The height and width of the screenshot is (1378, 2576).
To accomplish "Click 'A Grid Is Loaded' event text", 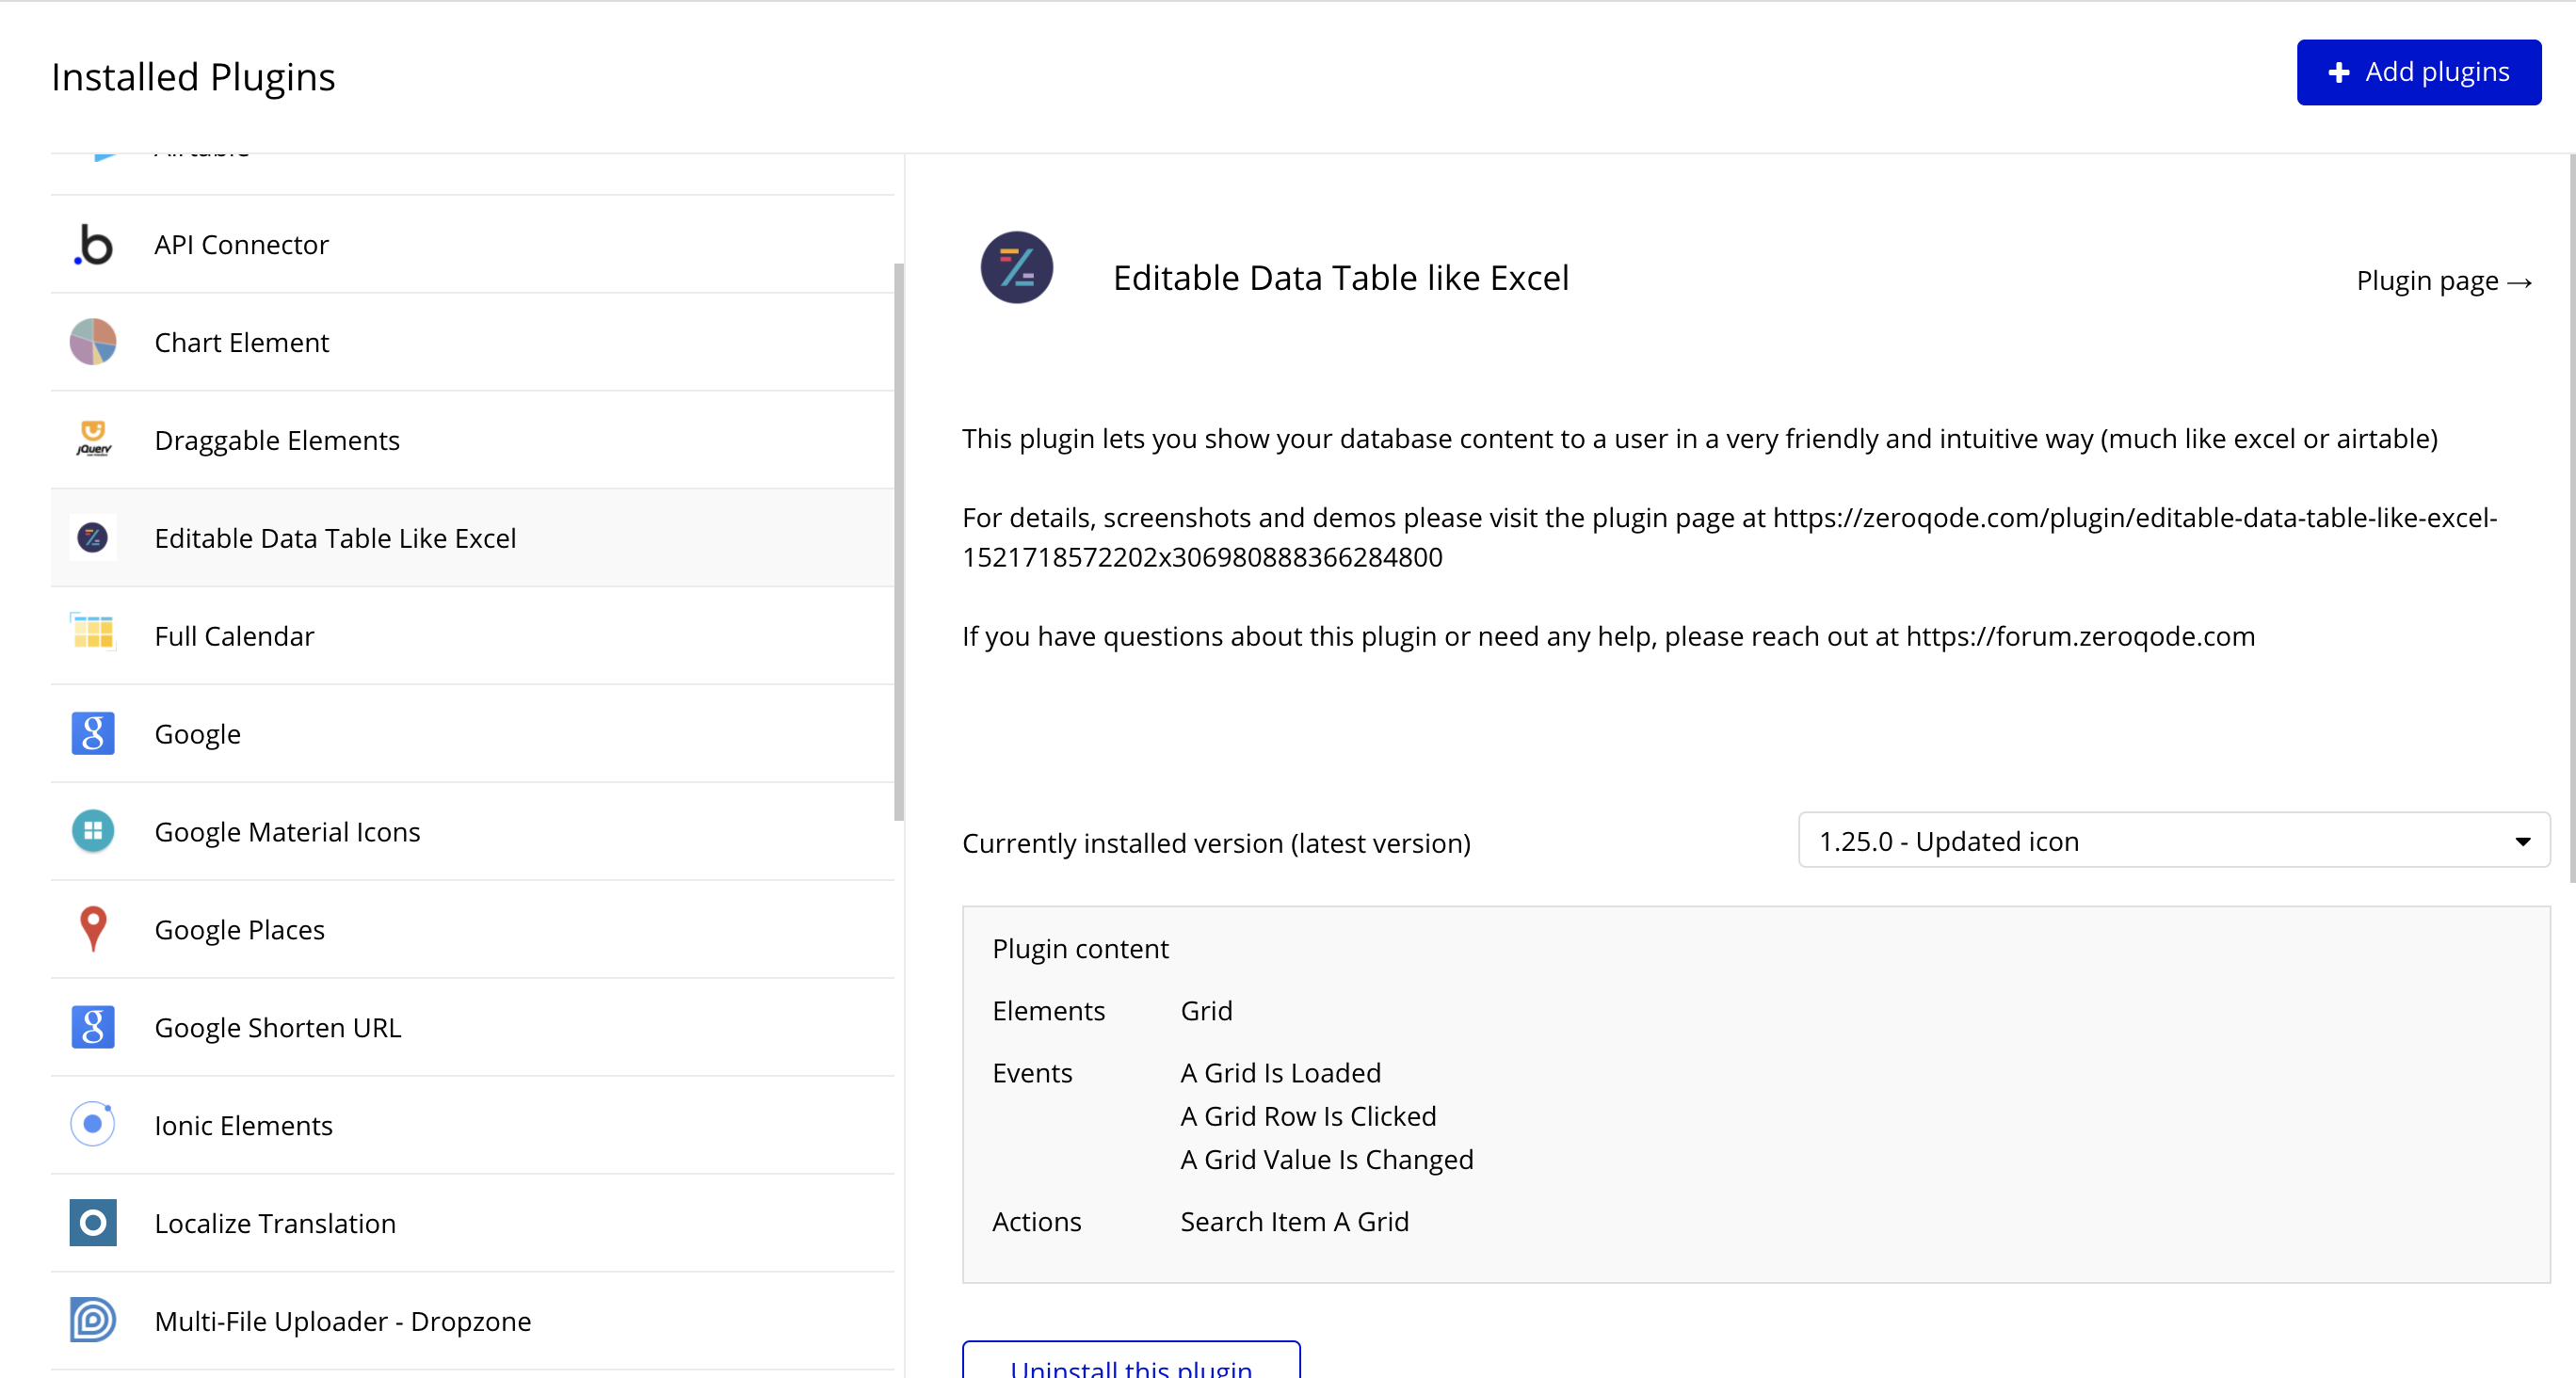I will (1280, 1073).
